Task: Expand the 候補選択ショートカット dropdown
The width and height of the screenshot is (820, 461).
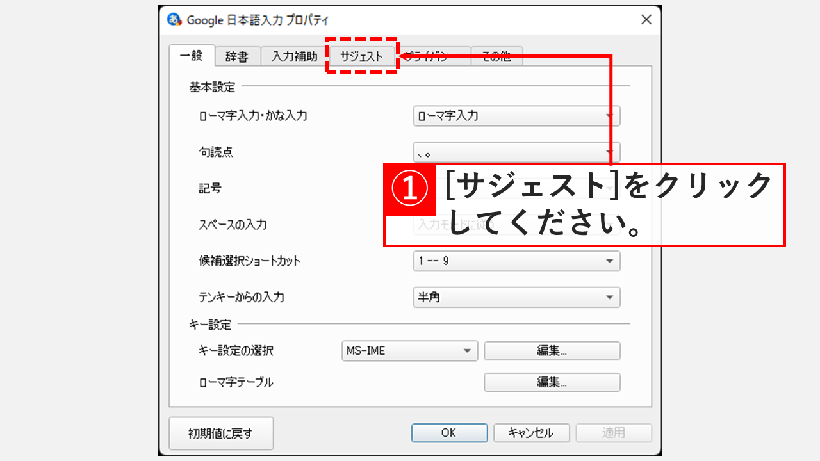Action: click(x=517, y=261)
